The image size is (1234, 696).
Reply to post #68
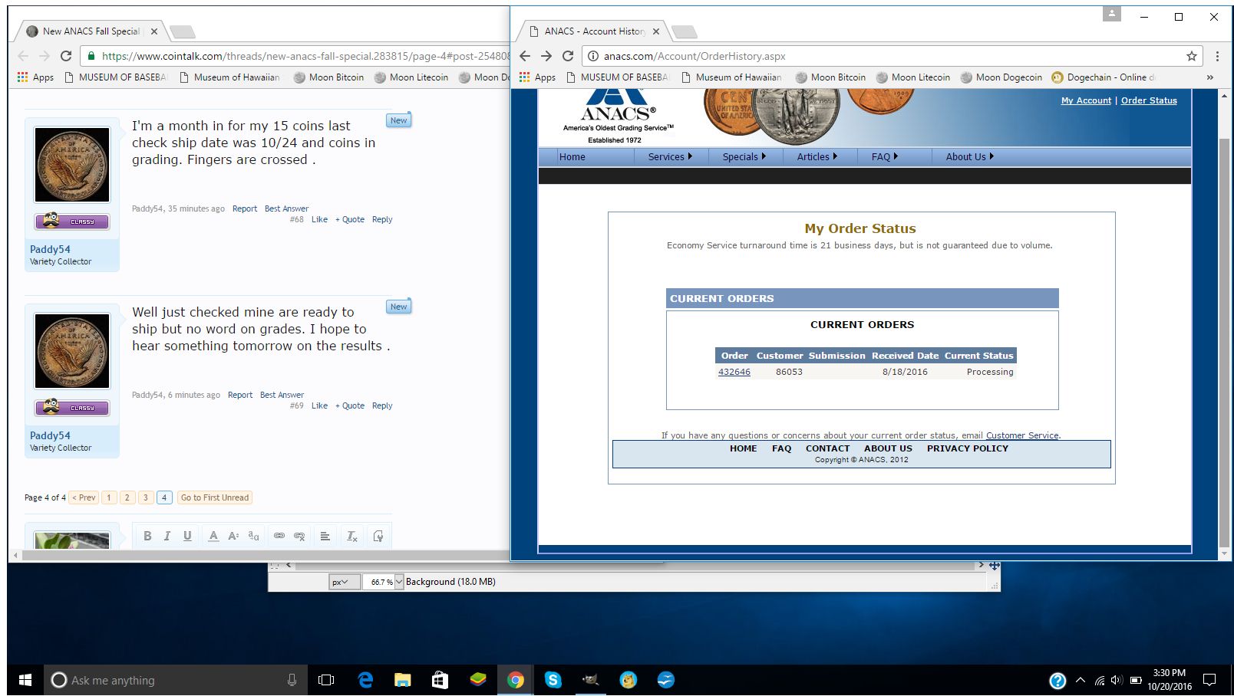coord(382,219)
